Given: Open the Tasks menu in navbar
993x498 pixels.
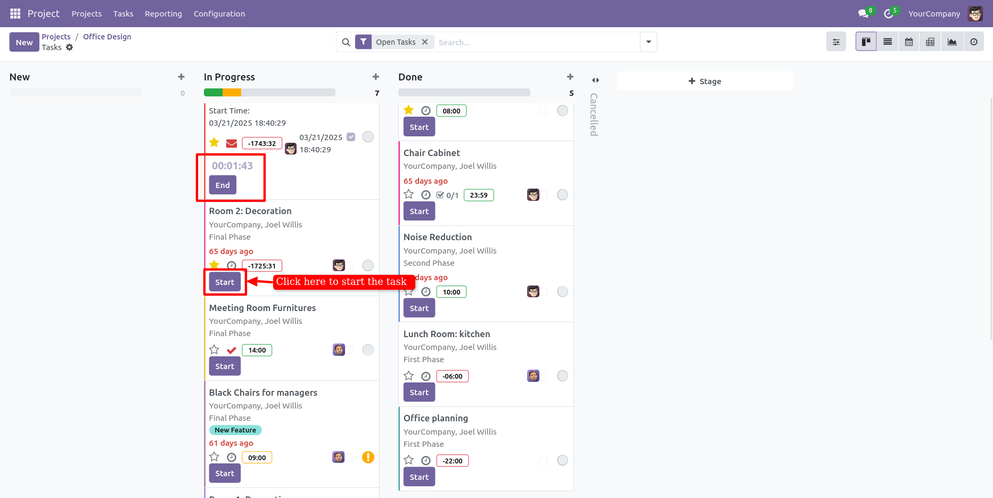Looking at the screenshot, I should point(124,14).
